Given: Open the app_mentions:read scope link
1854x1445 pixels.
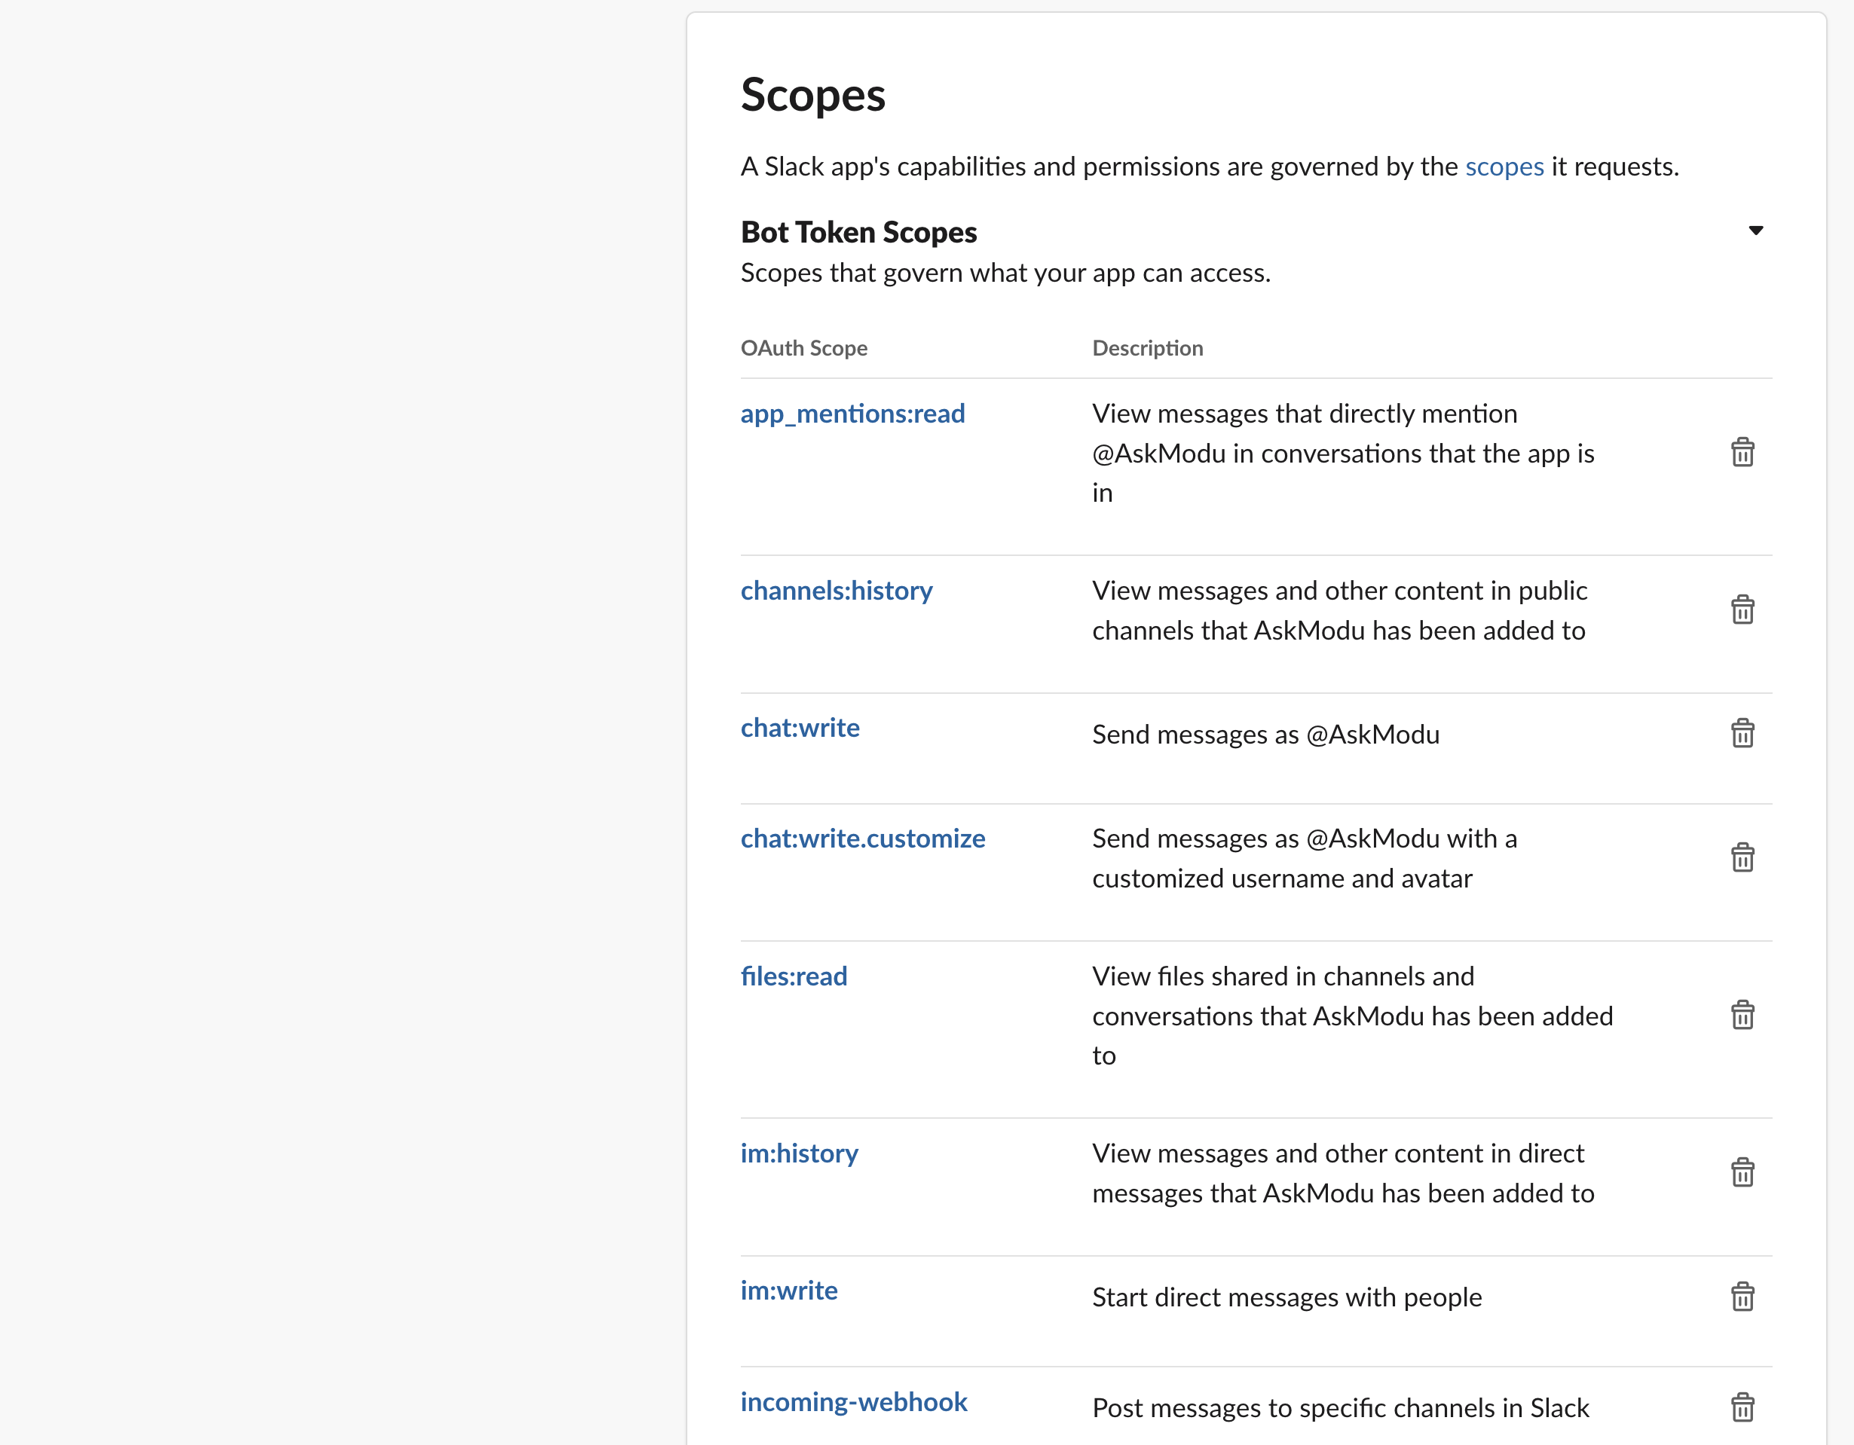Looking at the screenshot, I should (852, 414).
